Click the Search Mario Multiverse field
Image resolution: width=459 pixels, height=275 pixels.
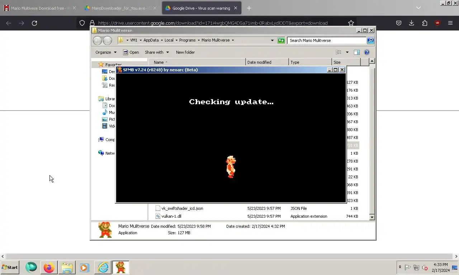[x=326, y=40]
